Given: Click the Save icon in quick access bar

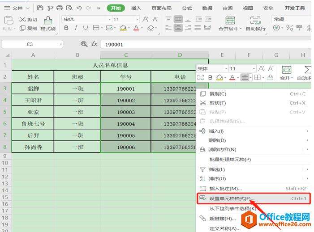Looking at the screenshot, I should point(40,8).
